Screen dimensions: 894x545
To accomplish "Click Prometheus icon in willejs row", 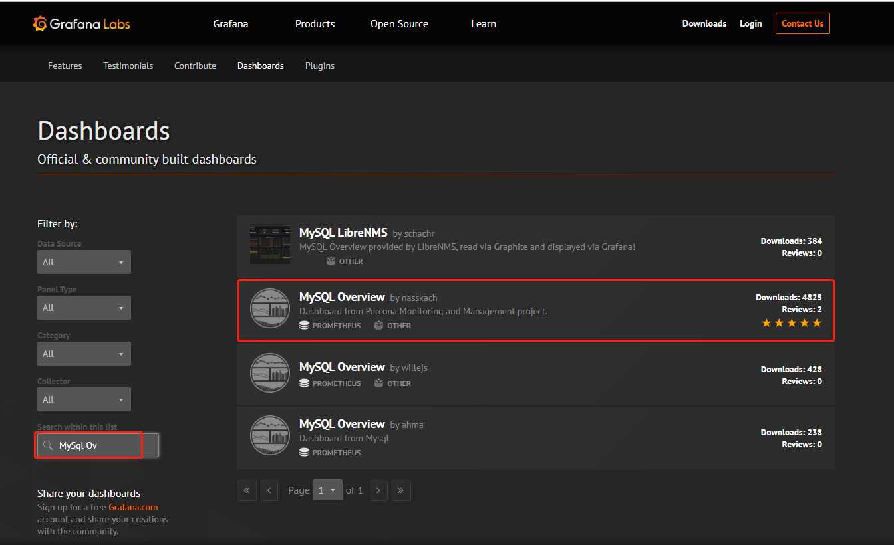I will pyautogui.click(x=304, y=383).
